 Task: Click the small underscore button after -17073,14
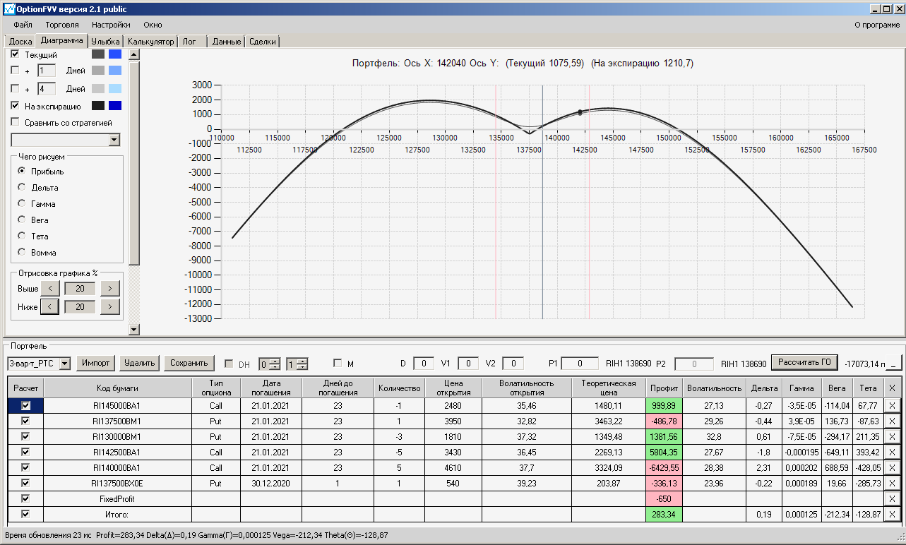tap(893, 364)
